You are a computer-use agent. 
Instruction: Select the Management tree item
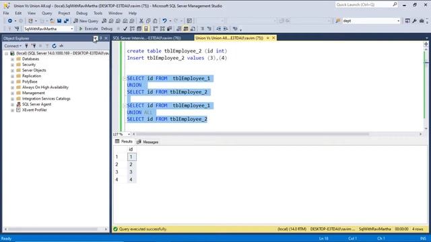[x=33, y=93]
